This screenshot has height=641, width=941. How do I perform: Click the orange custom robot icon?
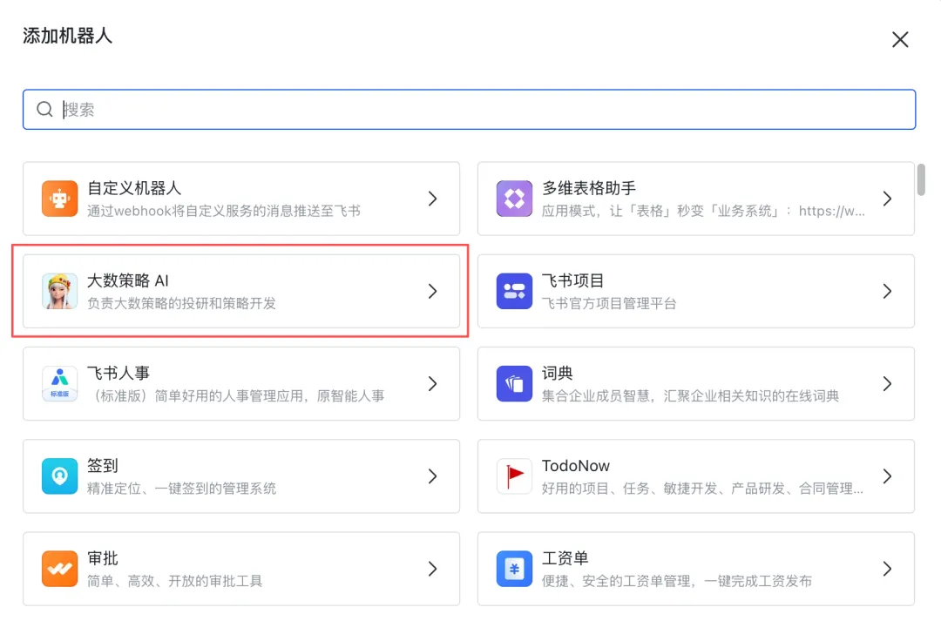(x=59, y=199)
